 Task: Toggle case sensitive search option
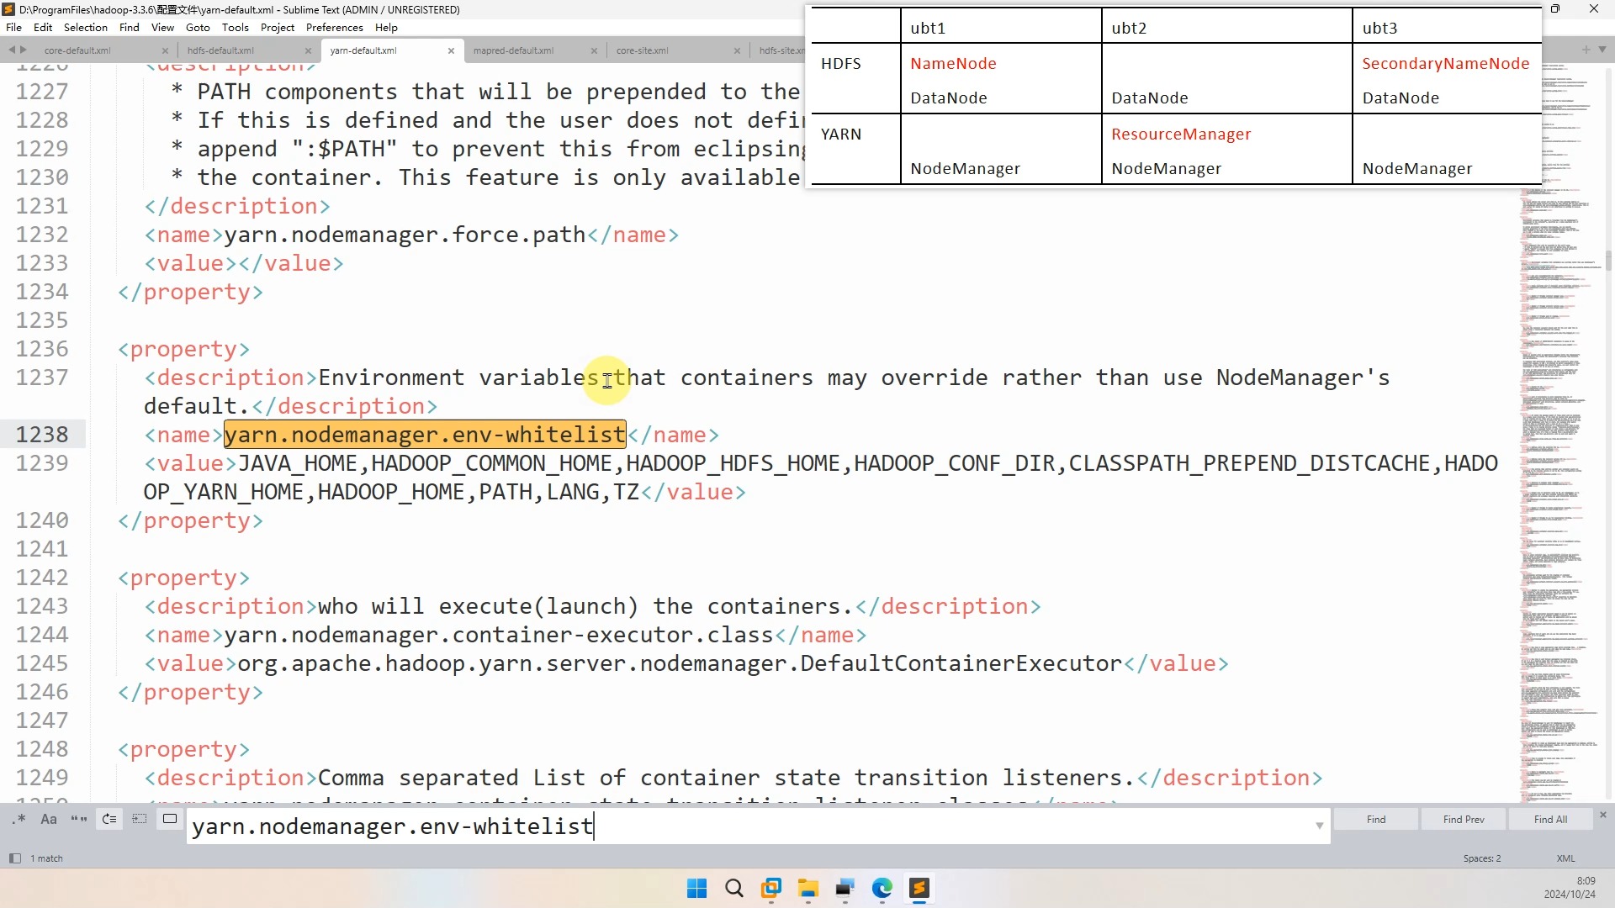49,820
